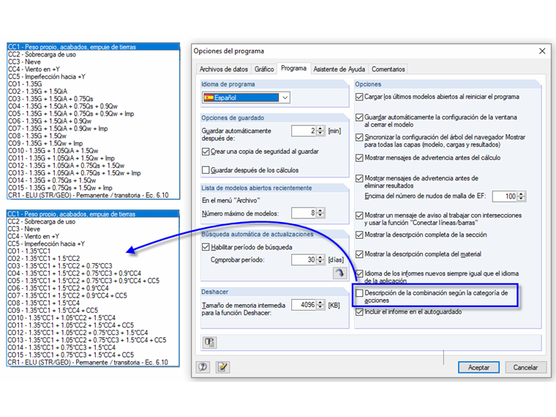Viewport: 556px width, 417px height.
Task: Click the Spanish flag in language box
Action: 209,97
